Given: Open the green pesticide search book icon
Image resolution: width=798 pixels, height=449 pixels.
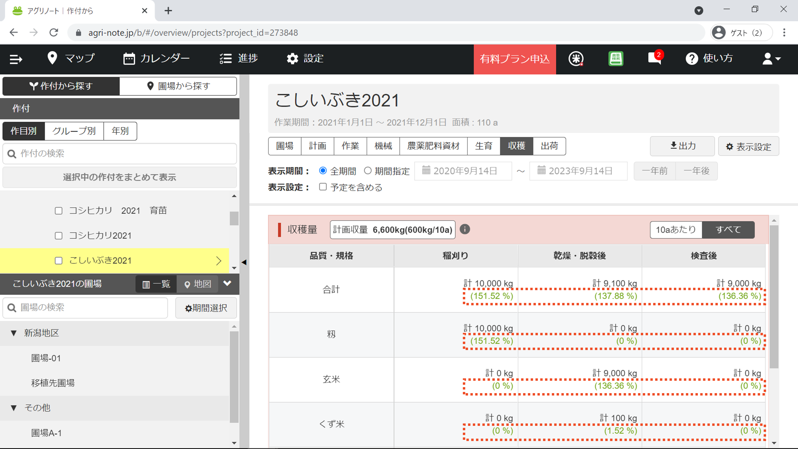Looking at the screenshot, I should (616, 59).
